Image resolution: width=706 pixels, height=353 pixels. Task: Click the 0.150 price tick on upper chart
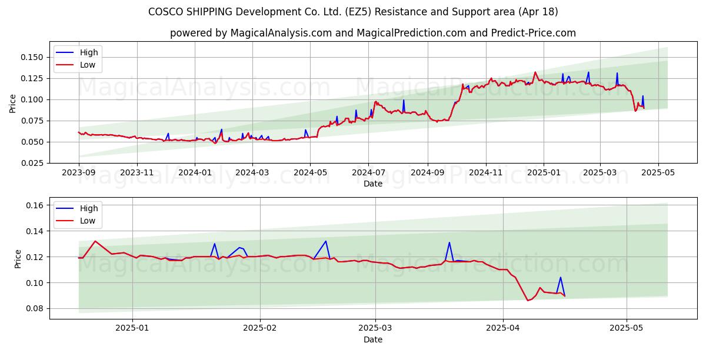tap(33, 57)
